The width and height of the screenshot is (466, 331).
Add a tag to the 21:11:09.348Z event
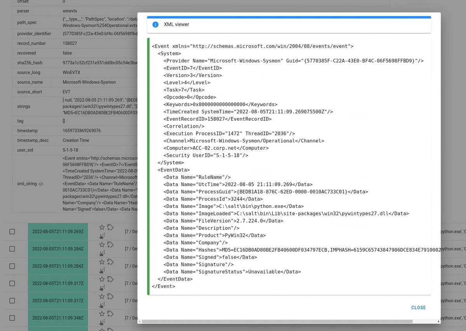[110, 314]
